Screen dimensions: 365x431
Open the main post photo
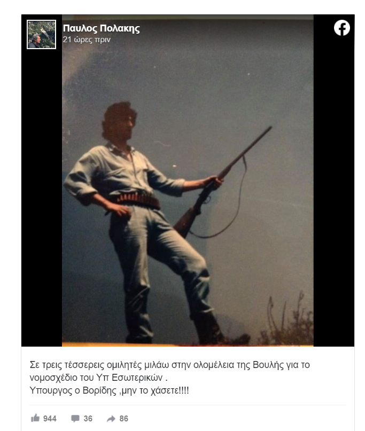point(188,181)
